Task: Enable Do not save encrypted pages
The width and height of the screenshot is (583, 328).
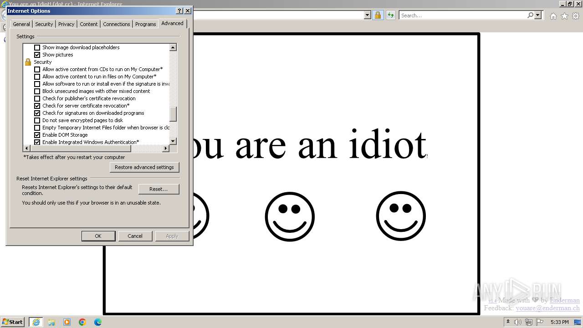Action: [x=37, y=120]
